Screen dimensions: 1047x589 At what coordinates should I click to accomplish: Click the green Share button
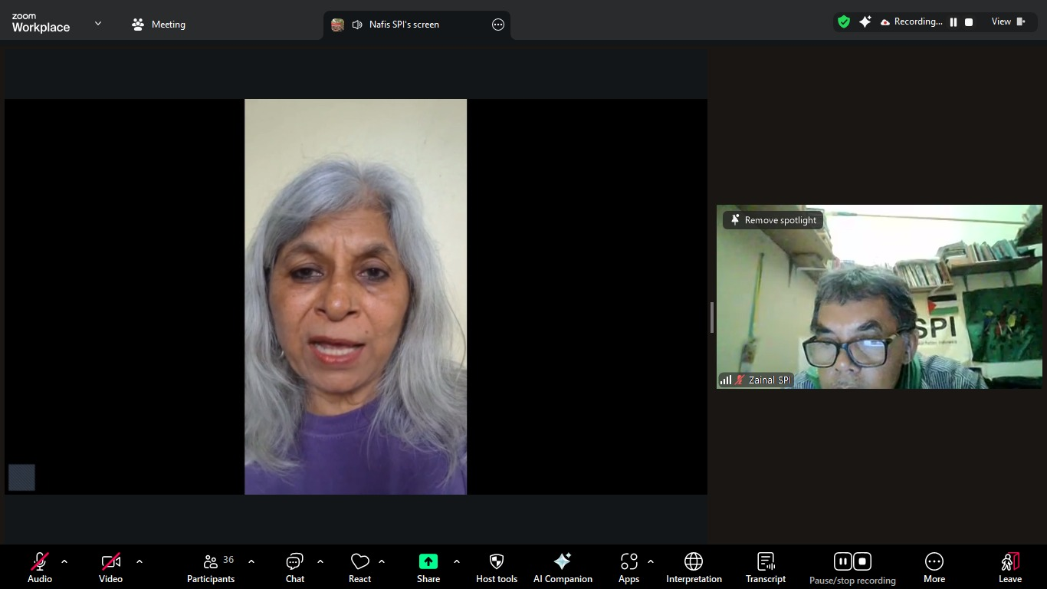[428, 568]
